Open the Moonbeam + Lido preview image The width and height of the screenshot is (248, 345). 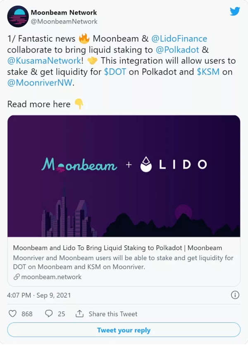click(124, 176)
